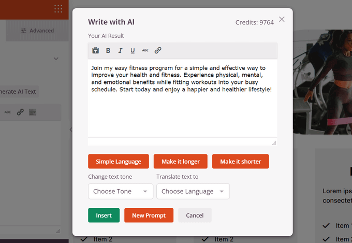Apply underline in AI result toolbar

[133, 51]
